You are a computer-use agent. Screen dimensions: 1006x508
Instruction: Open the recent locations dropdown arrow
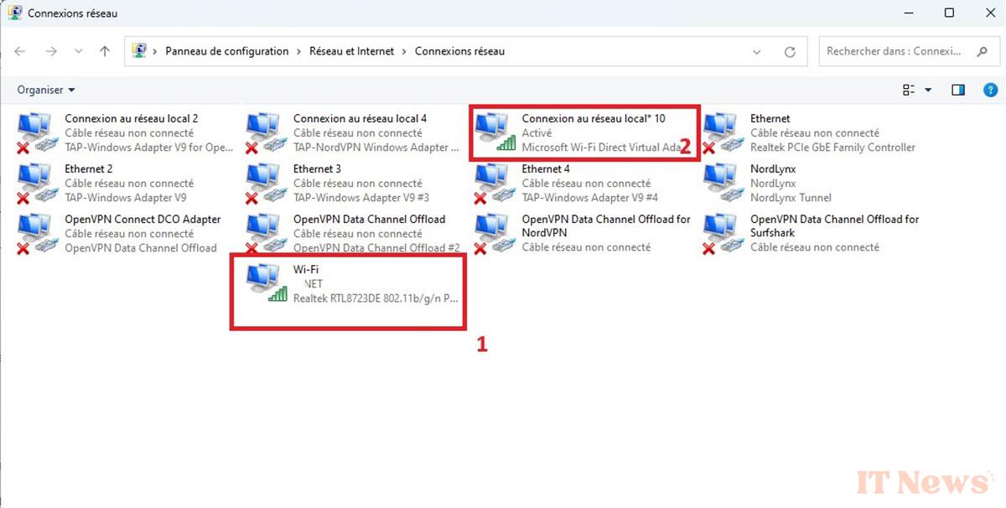pyautogui.click(x=79, y=52)
